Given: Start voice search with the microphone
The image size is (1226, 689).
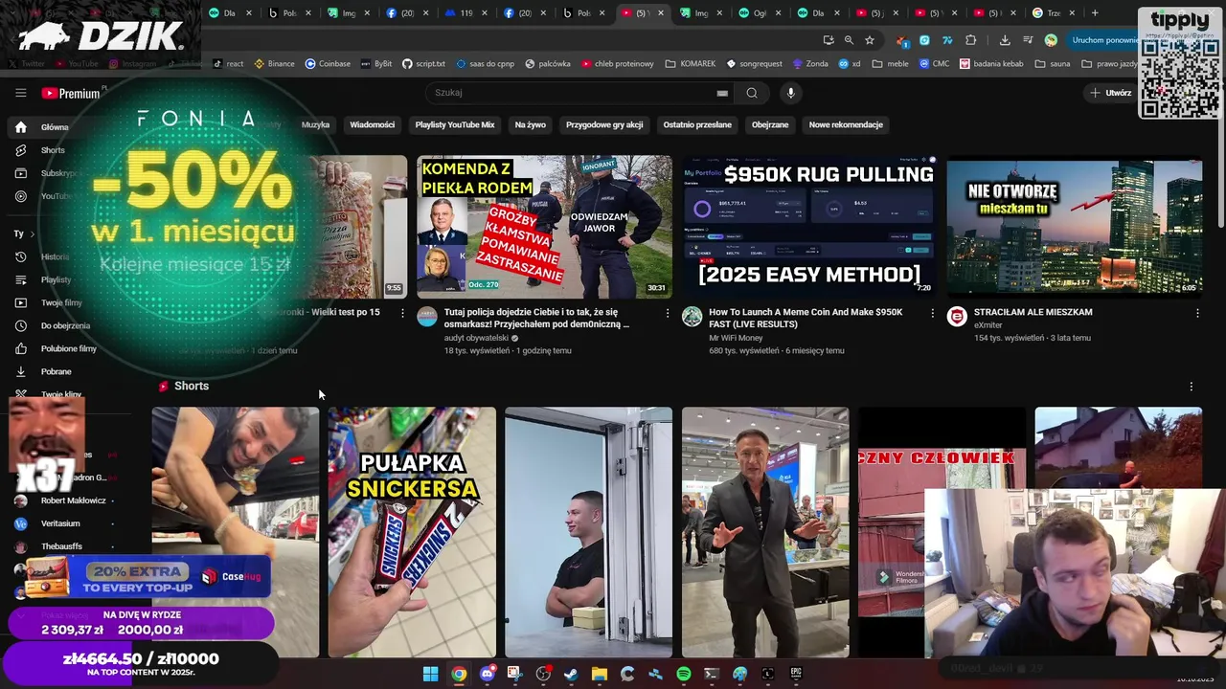Looking at the screenshot, I should coord(790,93).
